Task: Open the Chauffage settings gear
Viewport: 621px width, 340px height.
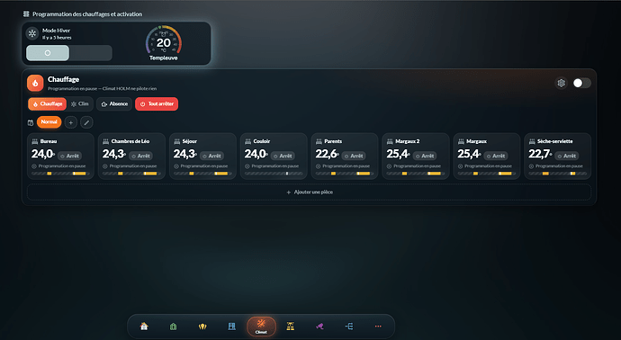Action: [x=562, y=83]
